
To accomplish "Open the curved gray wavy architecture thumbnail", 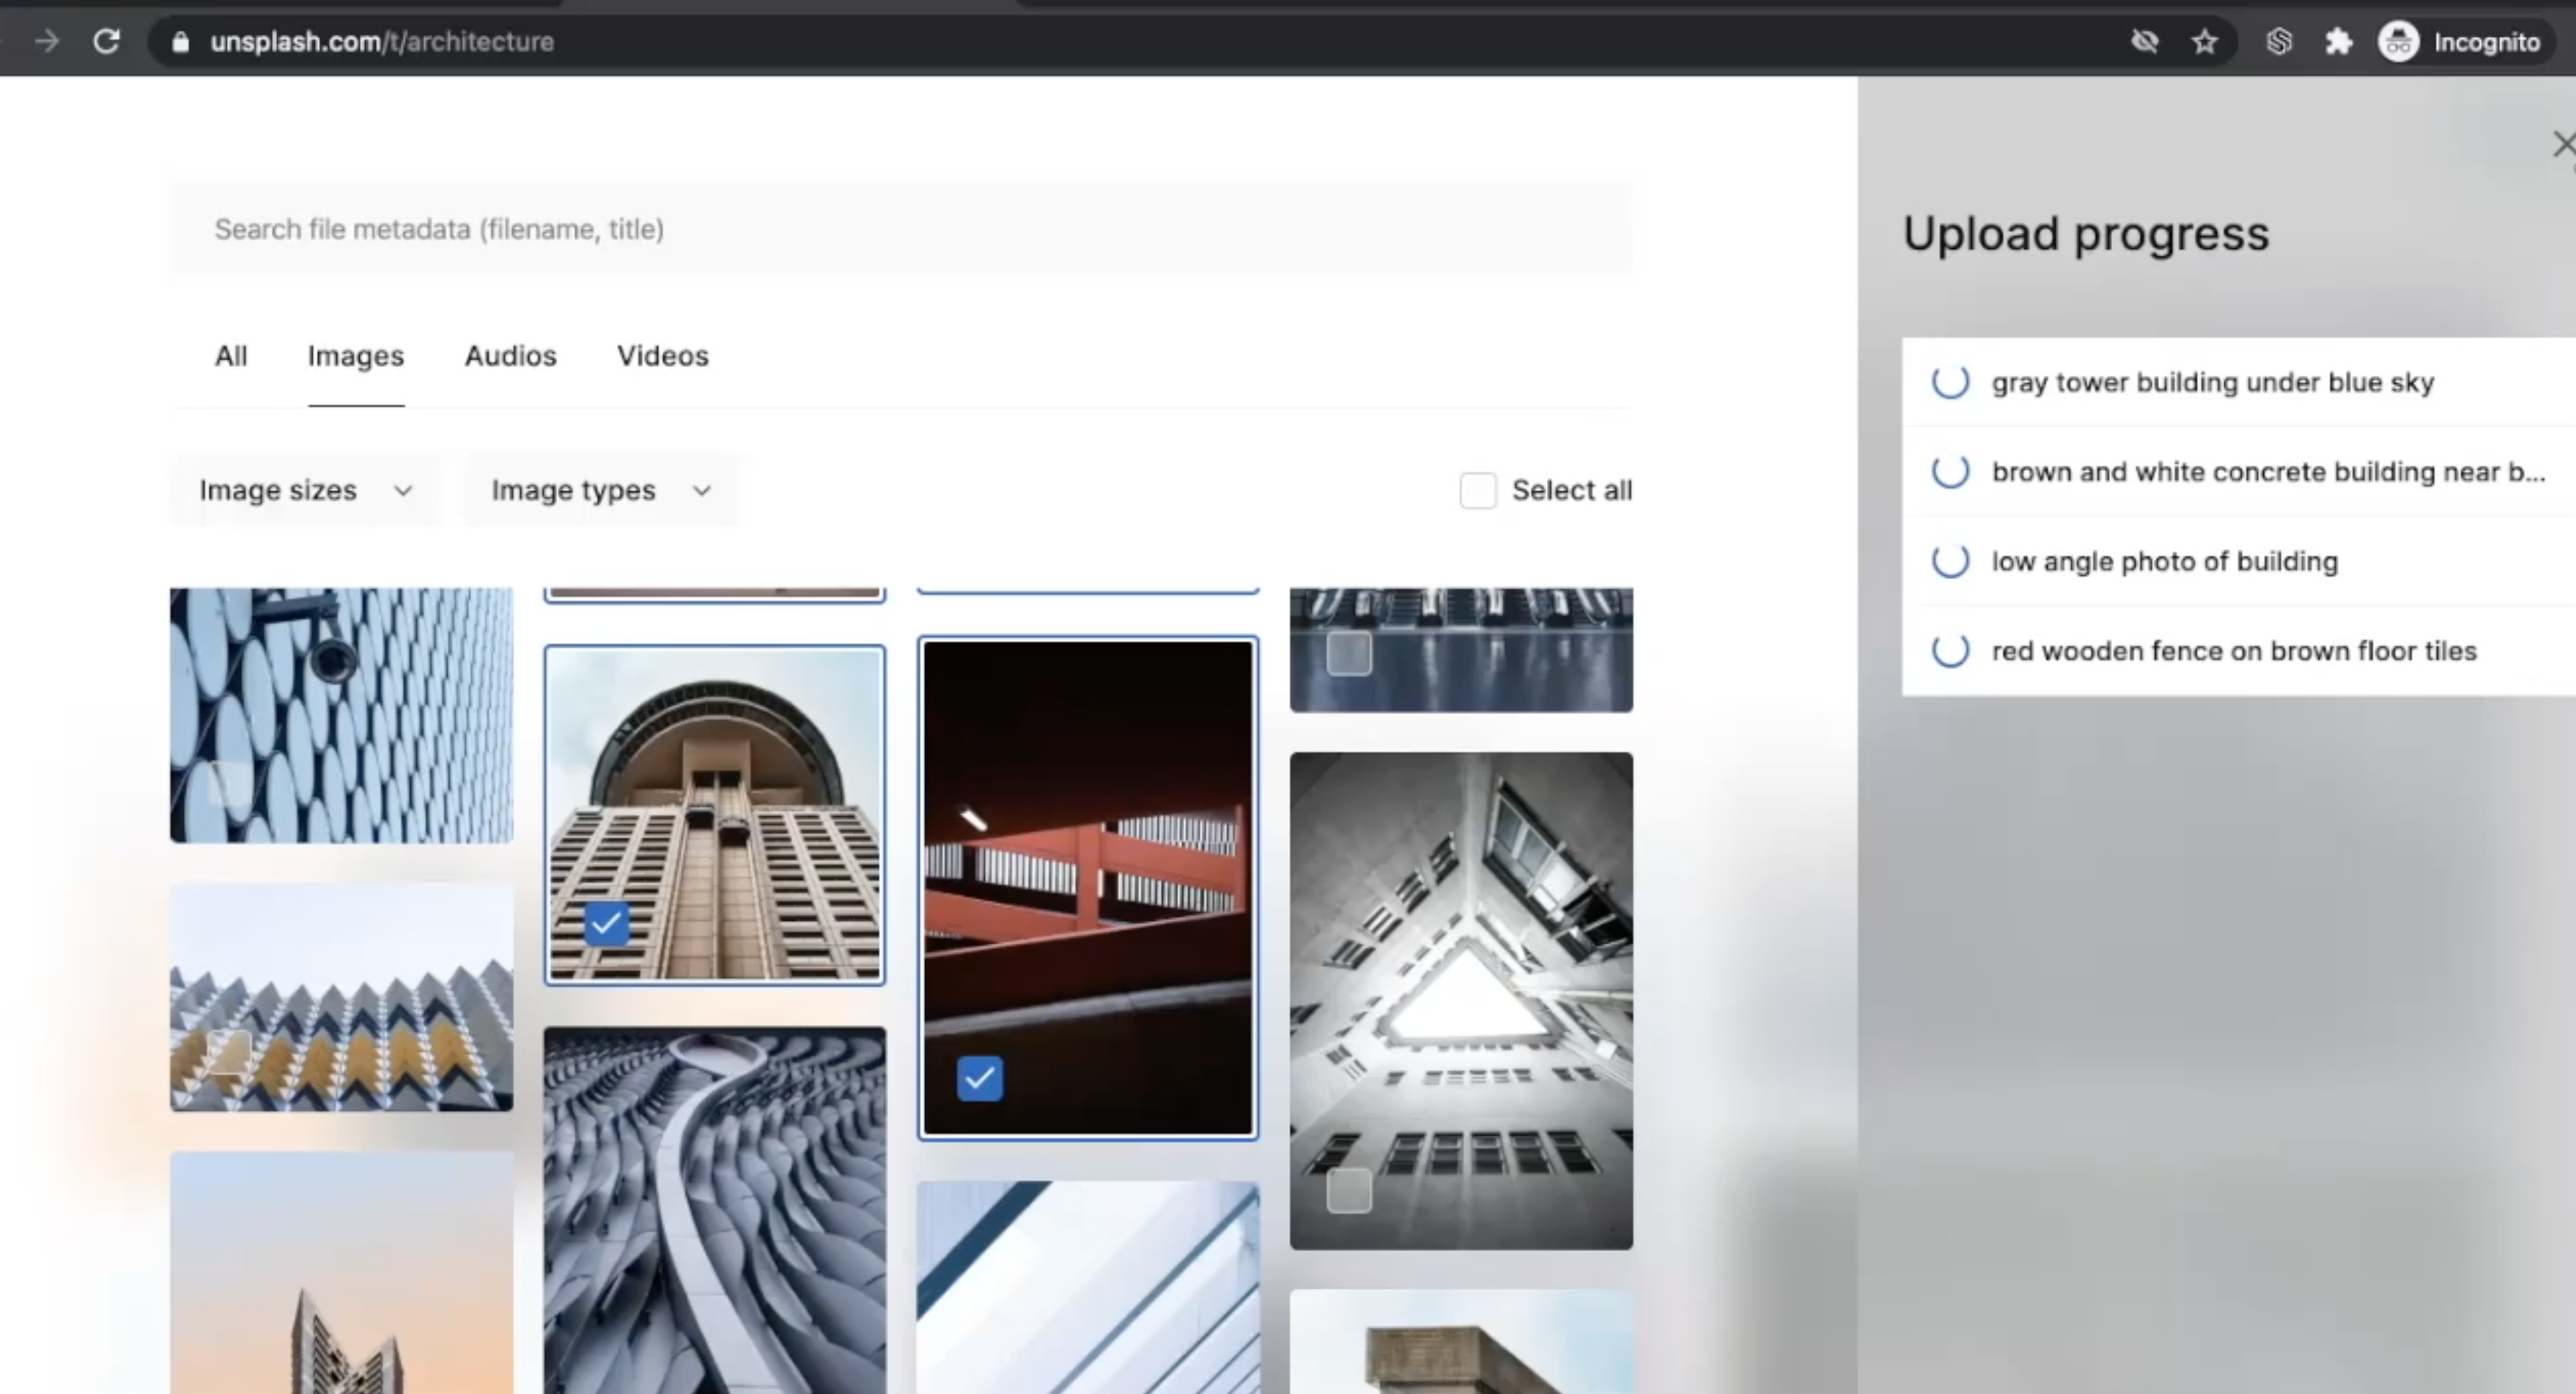I will (715, 1210).
